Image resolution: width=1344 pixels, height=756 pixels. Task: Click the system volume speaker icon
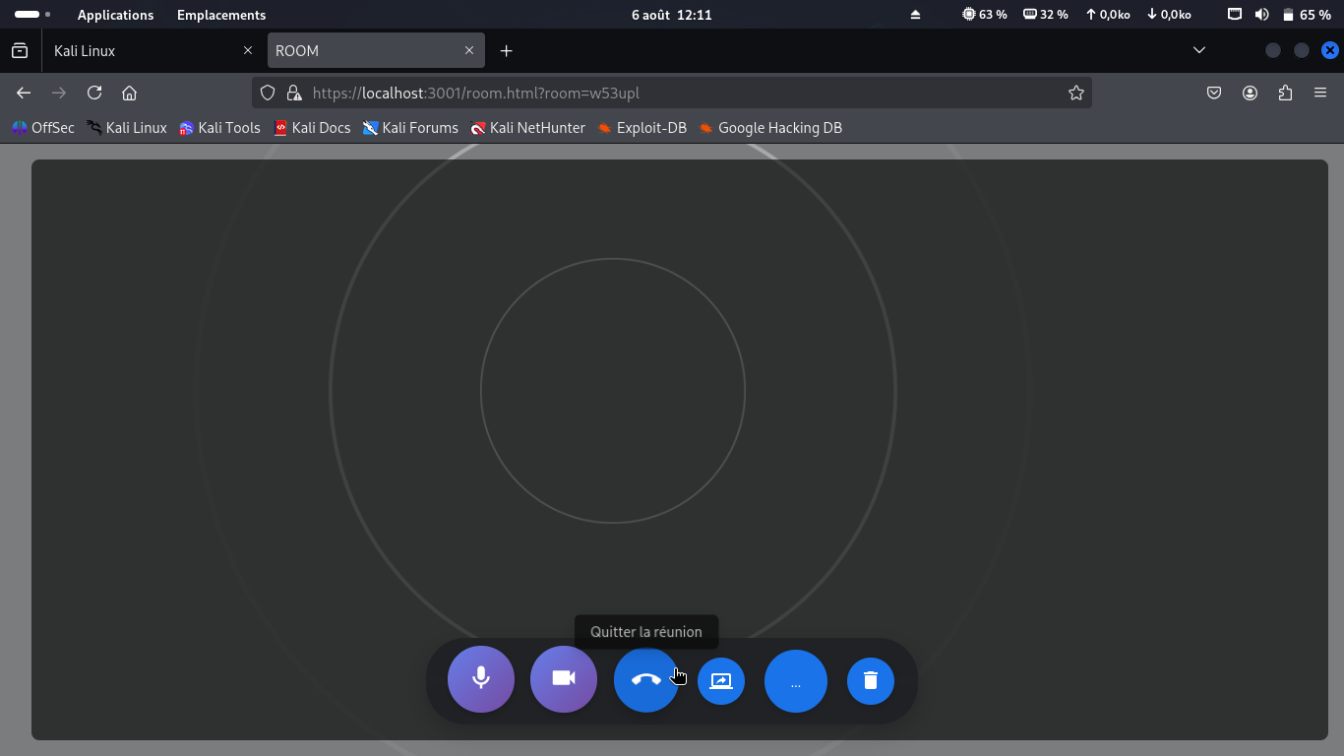click(1262, 15)
